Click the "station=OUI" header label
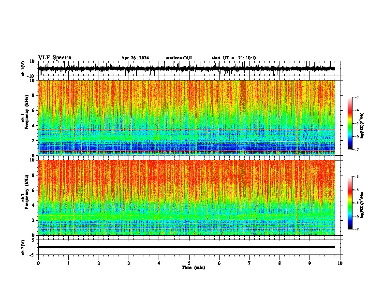 179,58
